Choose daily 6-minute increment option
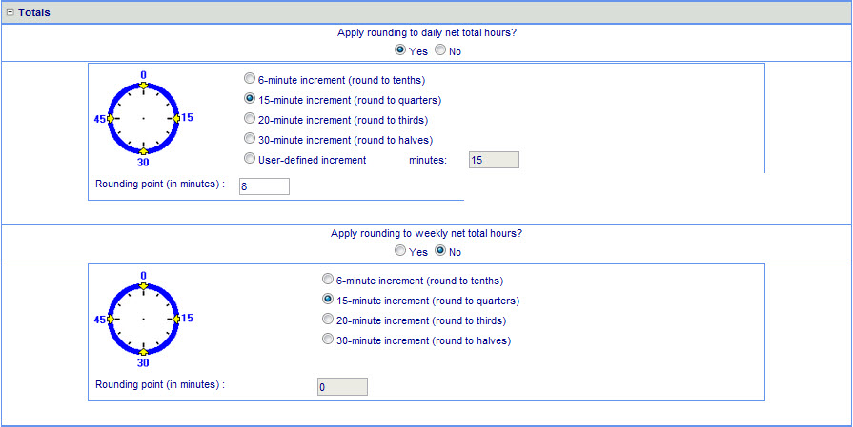Viewport: 853px width, 427px height. (250, 79)
